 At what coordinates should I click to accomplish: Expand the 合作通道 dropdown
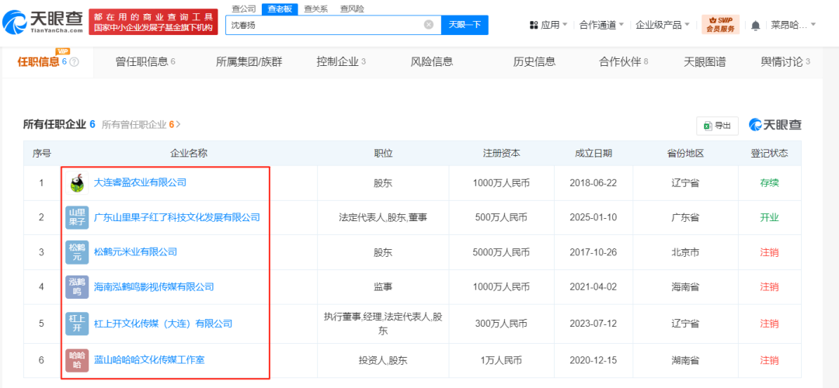[621, 25]
